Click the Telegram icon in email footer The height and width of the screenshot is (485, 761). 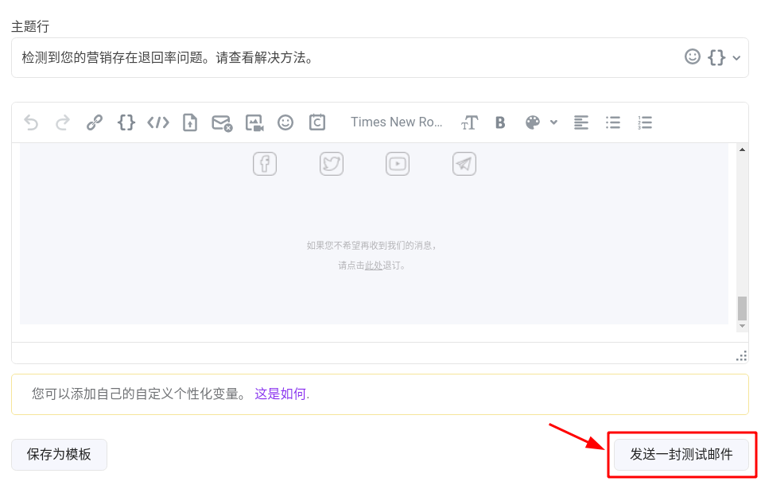[x=464, y=164]
